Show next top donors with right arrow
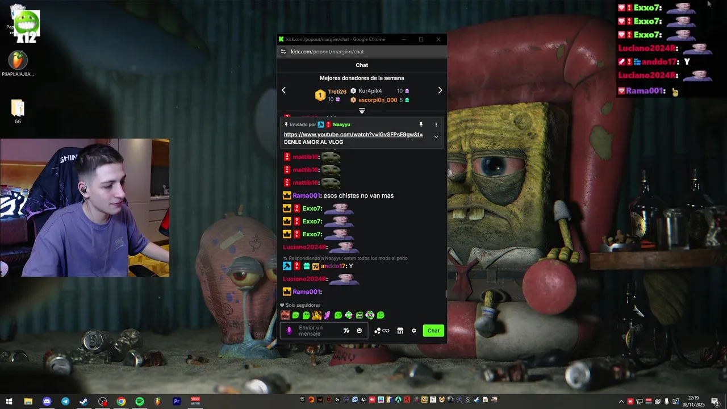This screenshot has height=409, width=727. [440, 90]
